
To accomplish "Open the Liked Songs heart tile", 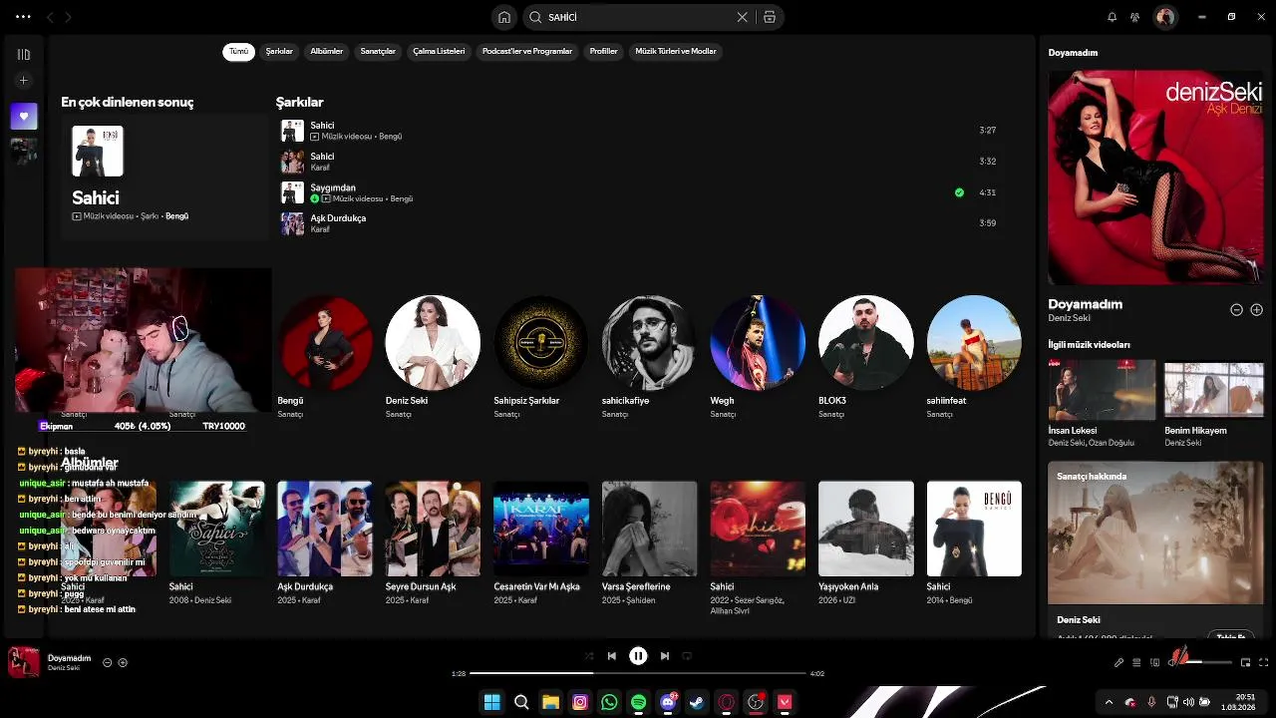I will (24, 116).
